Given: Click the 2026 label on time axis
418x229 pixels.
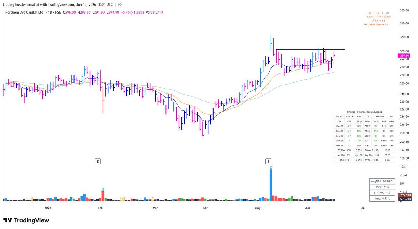Looking at the screenshot, I should click(48, 208).
